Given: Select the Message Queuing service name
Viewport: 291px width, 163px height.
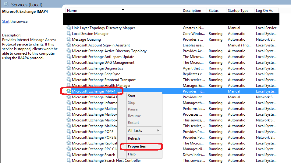Looking at the screenshot, I should (x=86, y=39).
